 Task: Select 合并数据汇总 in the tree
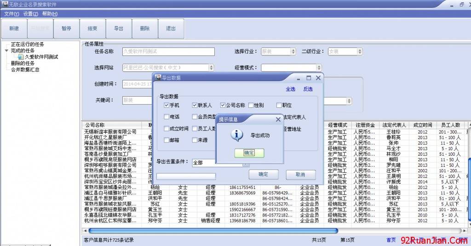pyautogui.click(x=25, y=70)
